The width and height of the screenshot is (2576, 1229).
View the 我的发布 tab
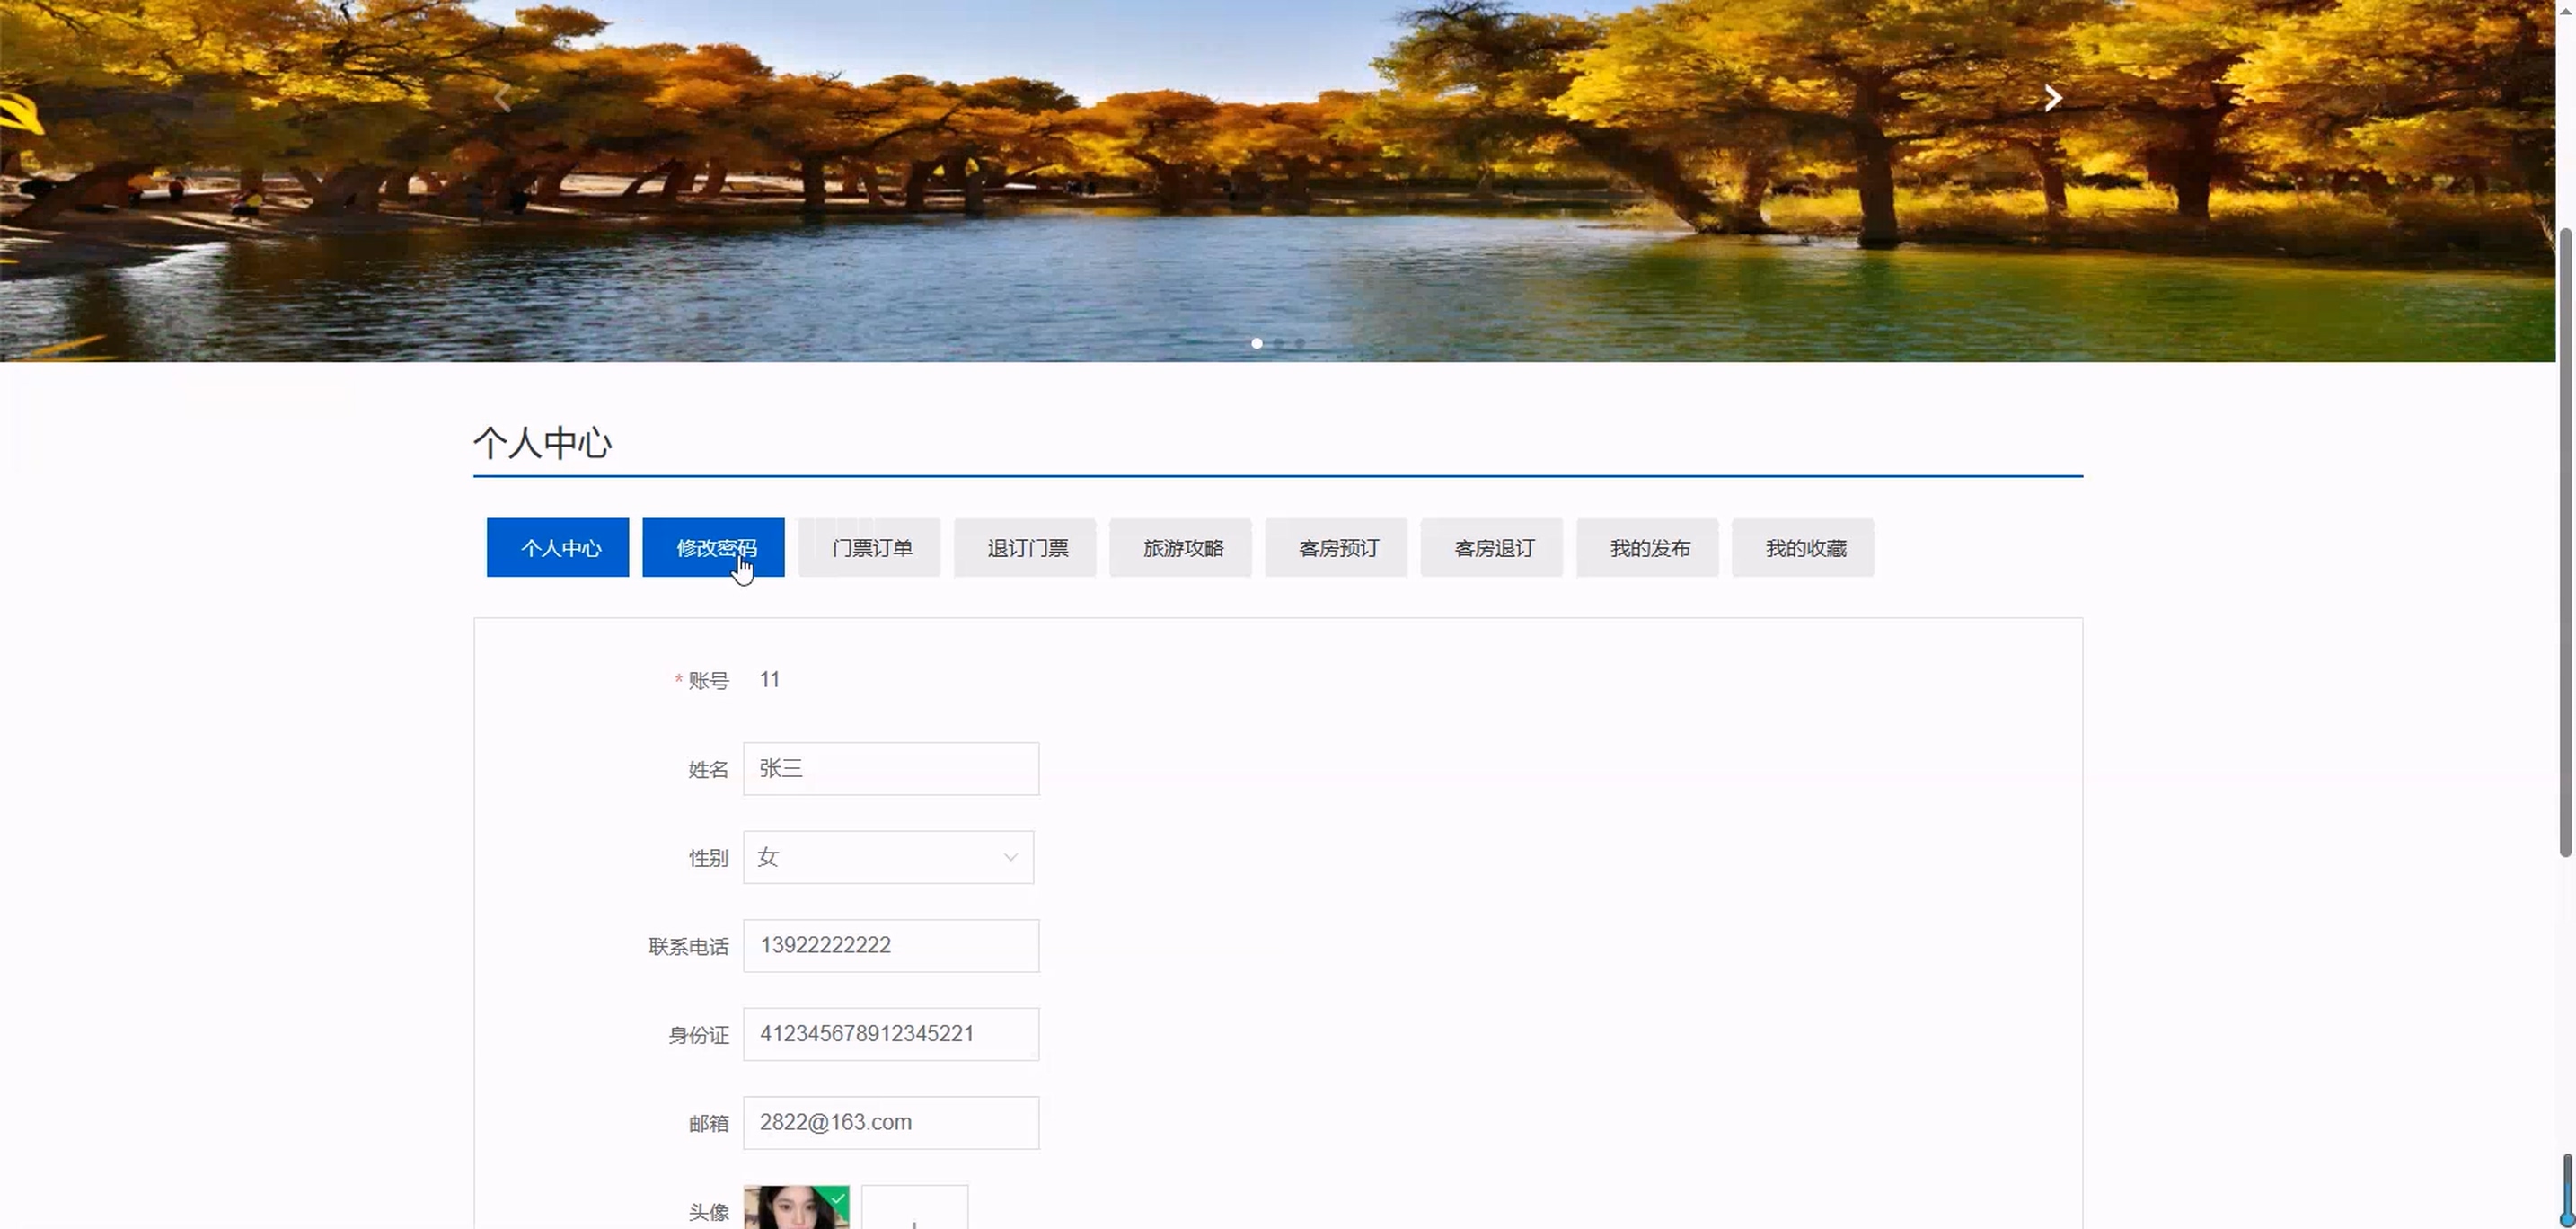point(1647,548)
